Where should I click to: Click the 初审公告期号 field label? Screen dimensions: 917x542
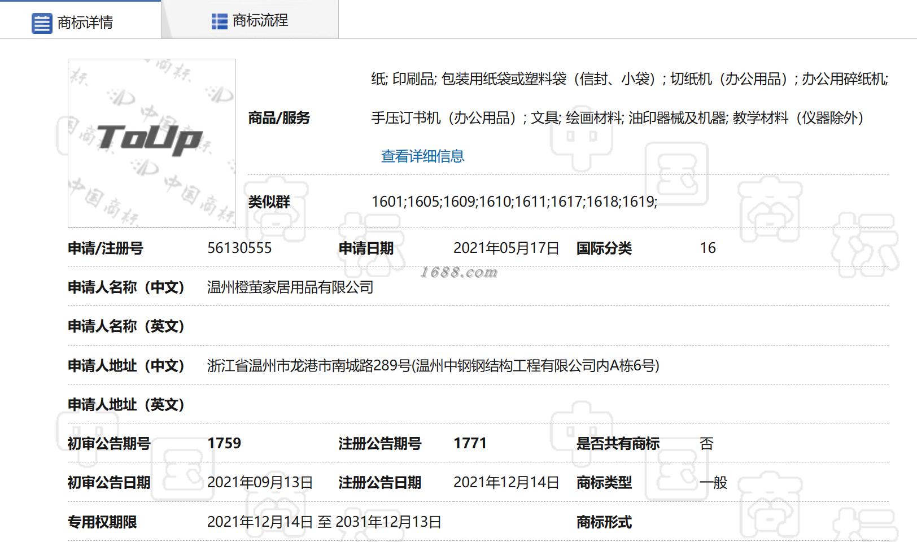[109, 444]
